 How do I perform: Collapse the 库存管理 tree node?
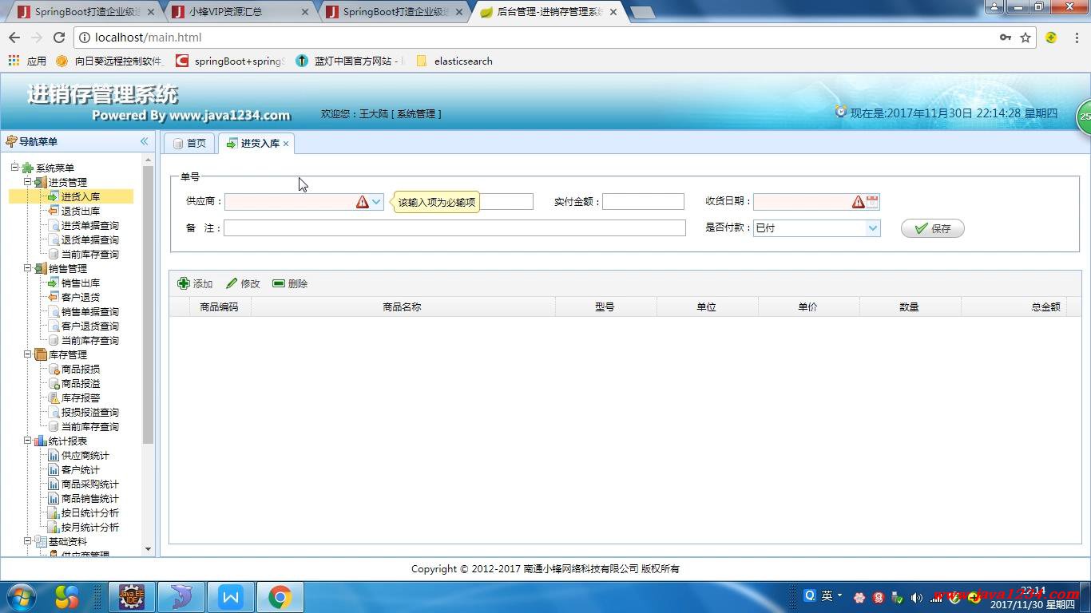[x=27, y=355]
